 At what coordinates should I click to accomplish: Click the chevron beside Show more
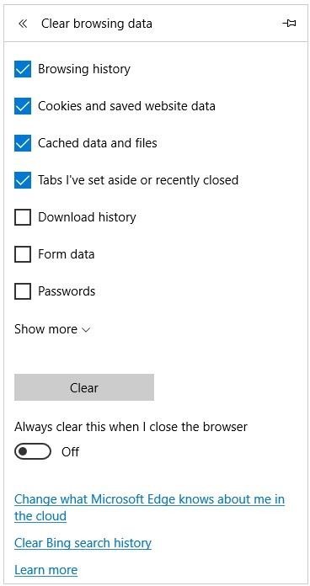coord(86,330)
